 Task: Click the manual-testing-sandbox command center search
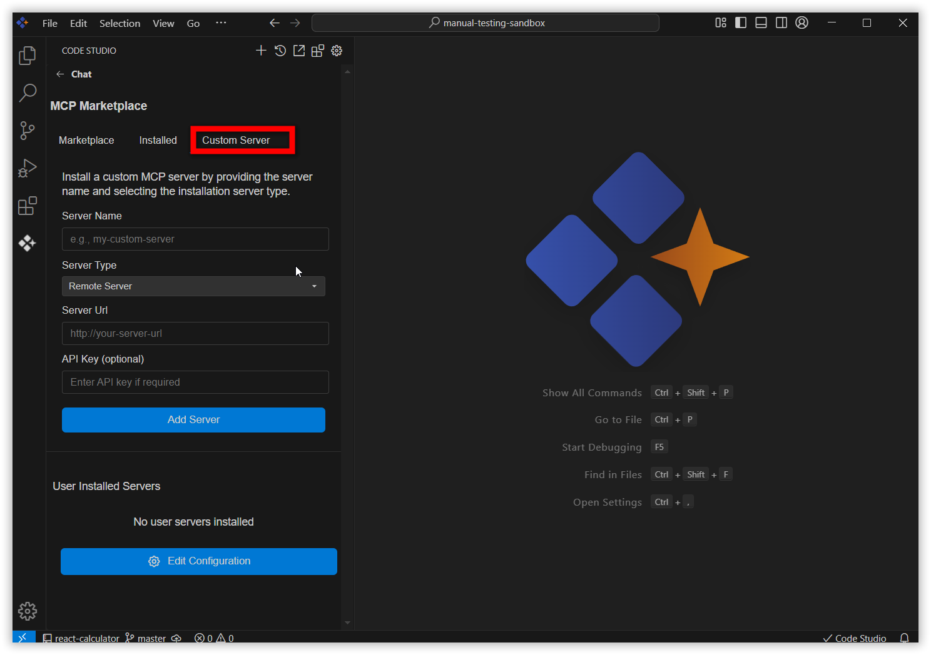point(486,23)
